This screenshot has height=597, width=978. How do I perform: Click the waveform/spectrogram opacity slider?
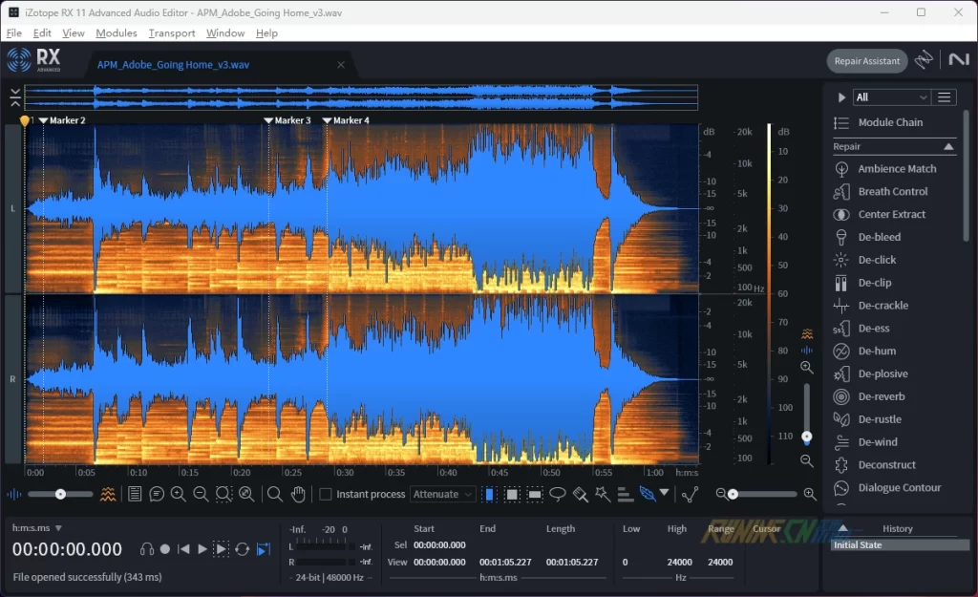[x=60, y=494]
